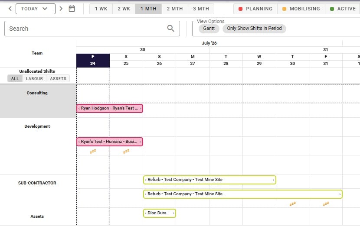Click right arrow on longer Refurb bar
Screen dimensions: 360x226
click(340, 194)
